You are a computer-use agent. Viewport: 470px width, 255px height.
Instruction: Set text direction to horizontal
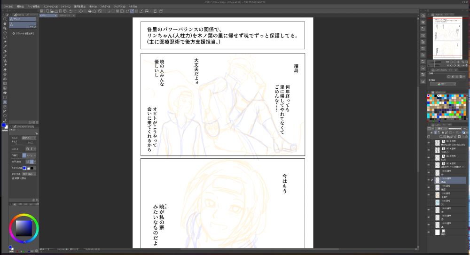28,162
